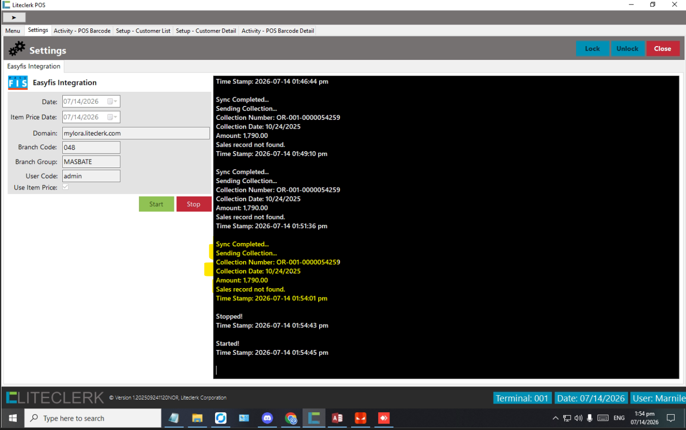Click the "Date: 07/14/2026" status box
This screenshot has width=686, height=430.
591,398
